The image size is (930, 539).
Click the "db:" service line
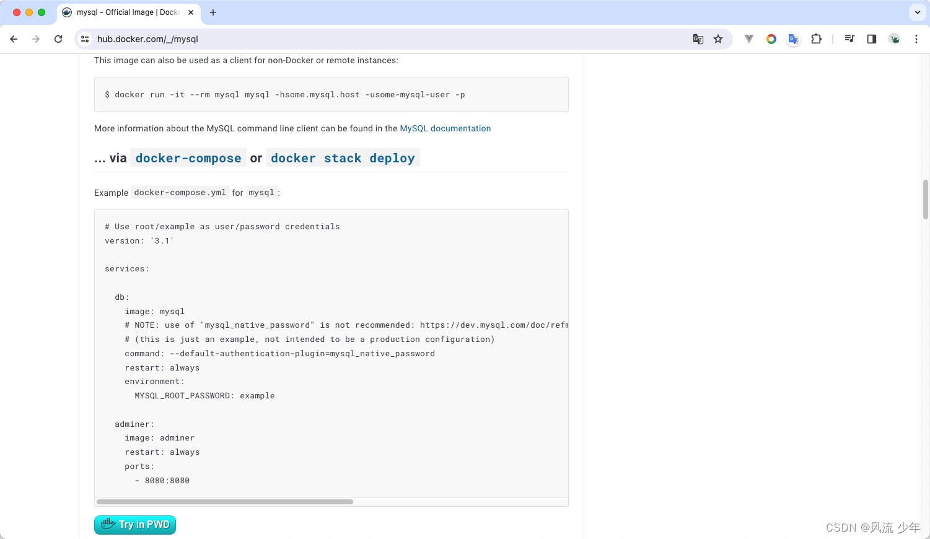tap(122, 297)
